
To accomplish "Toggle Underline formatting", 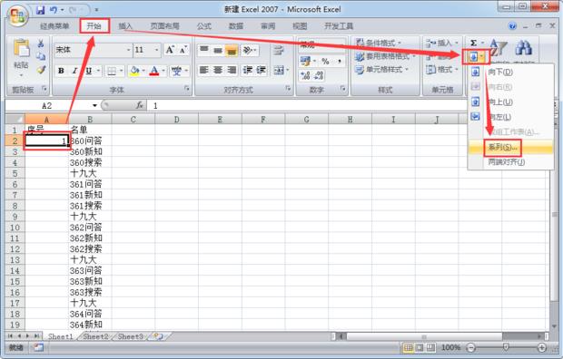I will click(x=88, y=71).
